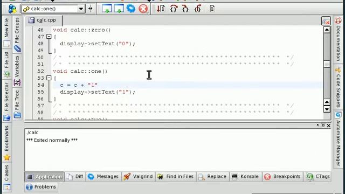Click the ./calc output line

(32, 133)
